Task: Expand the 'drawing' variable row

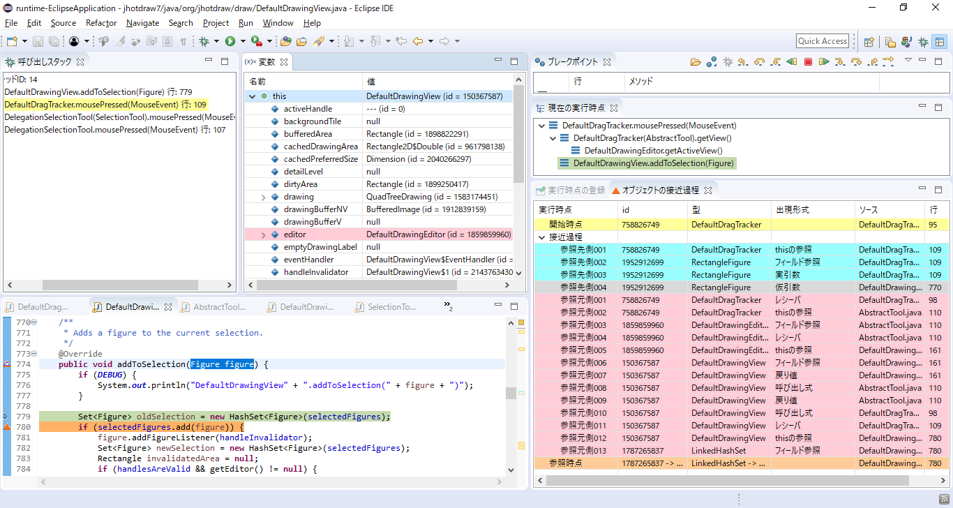Action: [263, 197]
